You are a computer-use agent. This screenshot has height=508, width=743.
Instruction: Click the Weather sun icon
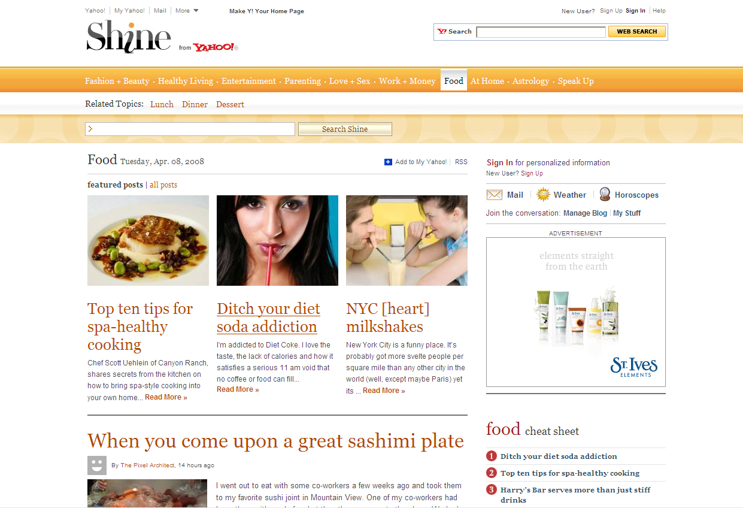543,194
